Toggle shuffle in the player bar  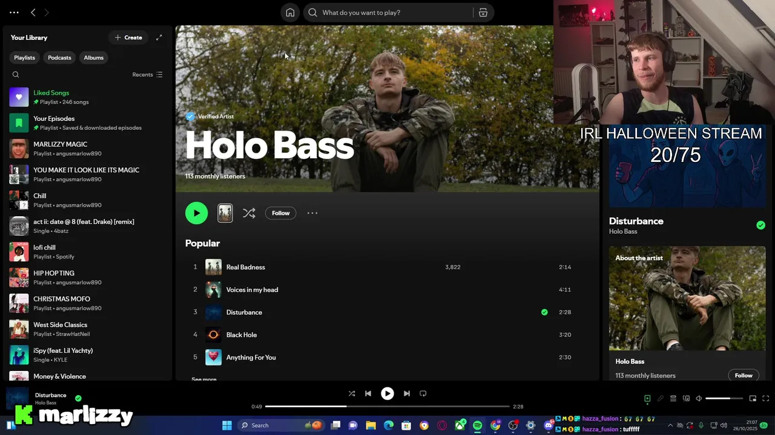click(351, 393)
